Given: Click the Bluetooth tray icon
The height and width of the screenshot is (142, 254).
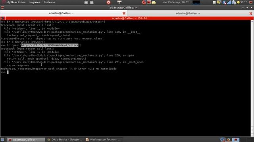Looking at the screenshot, I should click(224, 2).
